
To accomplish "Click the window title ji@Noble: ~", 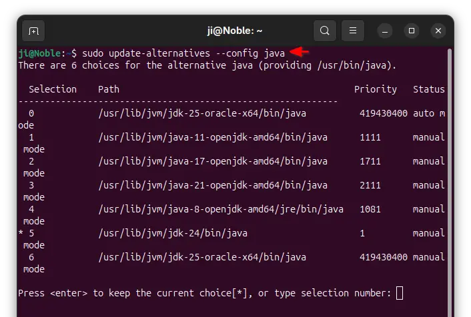I will click(x=234, y=31).
